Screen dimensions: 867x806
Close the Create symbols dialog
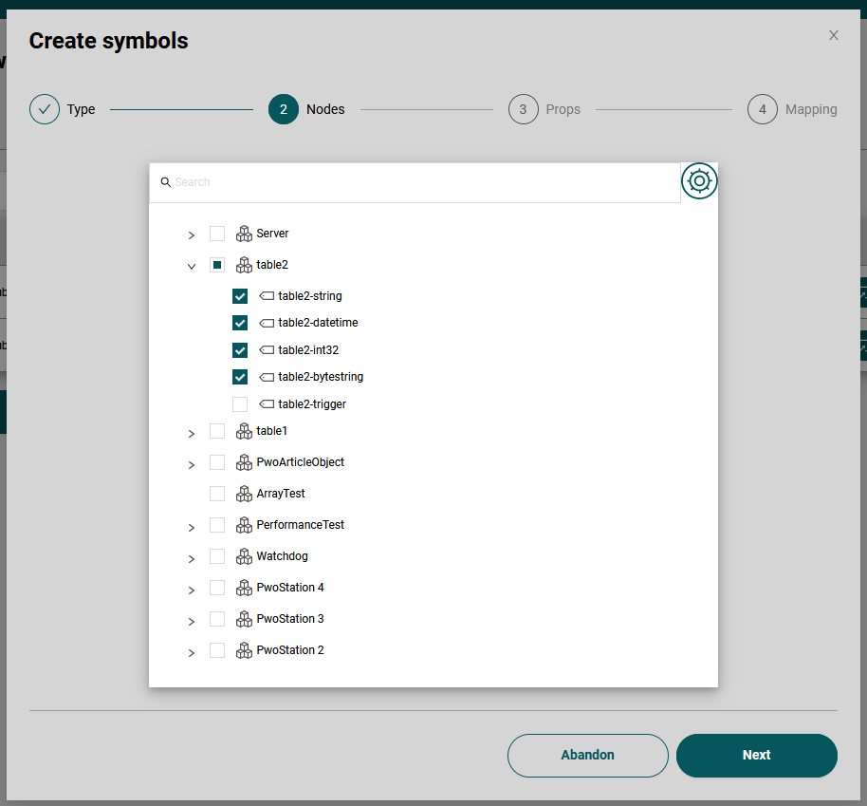click(834, 35)
